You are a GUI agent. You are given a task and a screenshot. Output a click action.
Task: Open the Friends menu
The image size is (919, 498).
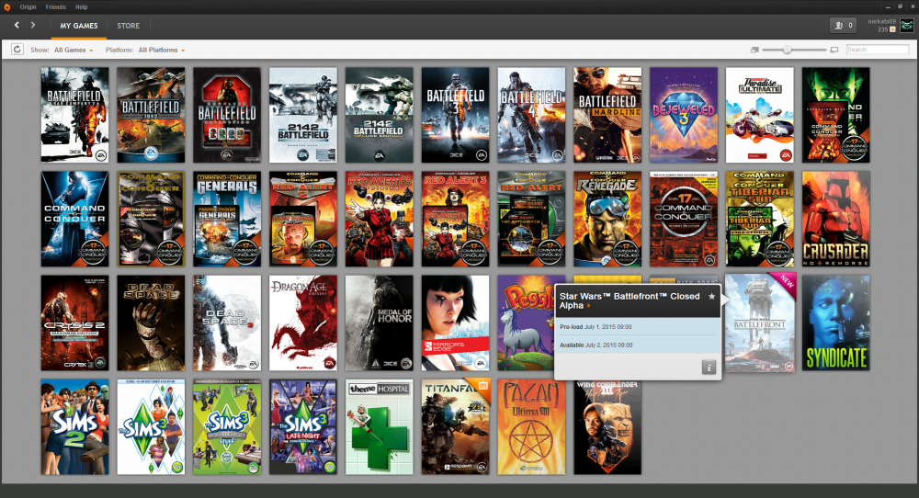(56, 7)
